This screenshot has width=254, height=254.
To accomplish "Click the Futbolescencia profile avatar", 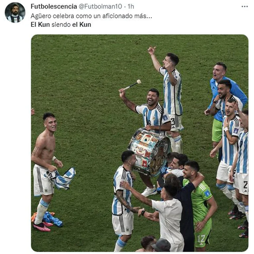I will [x=15, y=13].
